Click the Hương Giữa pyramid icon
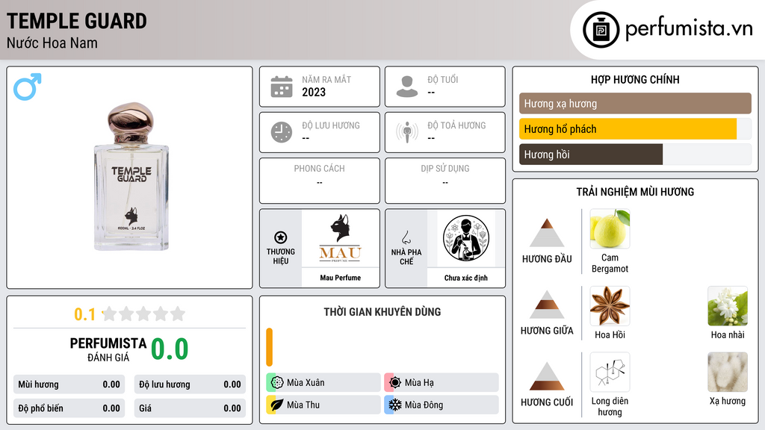This screenshot has width=765, height=430. coord(547,305)
